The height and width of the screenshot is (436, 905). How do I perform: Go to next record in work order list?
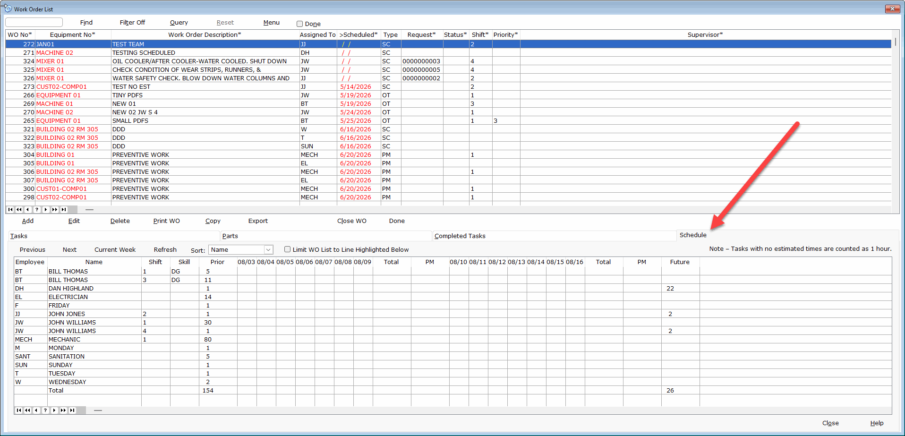(46, 209)
